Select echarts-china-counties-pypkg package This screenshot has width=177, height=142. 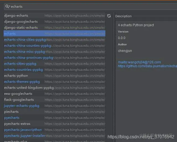(x=54, y=46)
